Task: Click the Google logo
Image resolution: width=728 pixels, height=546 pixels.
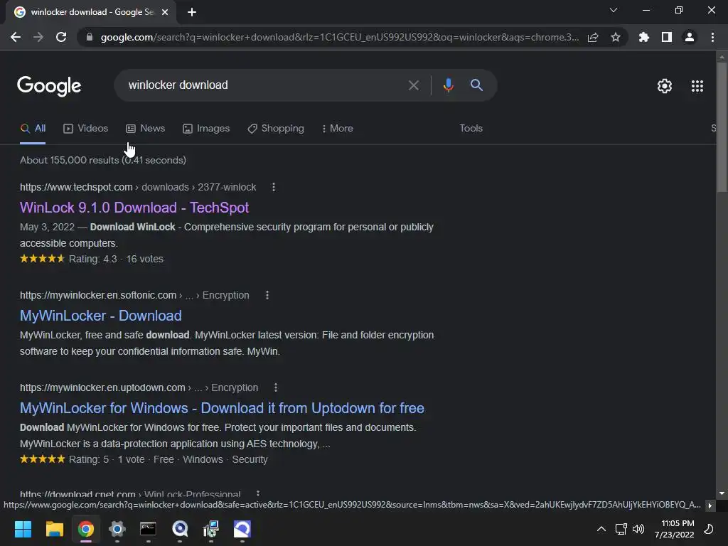Action: coord(49,86)
